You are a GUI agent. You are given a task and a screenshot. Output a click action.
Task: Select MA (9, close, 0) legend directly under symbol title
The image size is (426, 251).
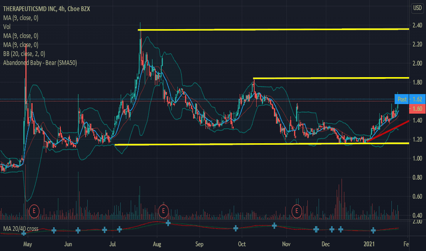[x=21, y=18]
